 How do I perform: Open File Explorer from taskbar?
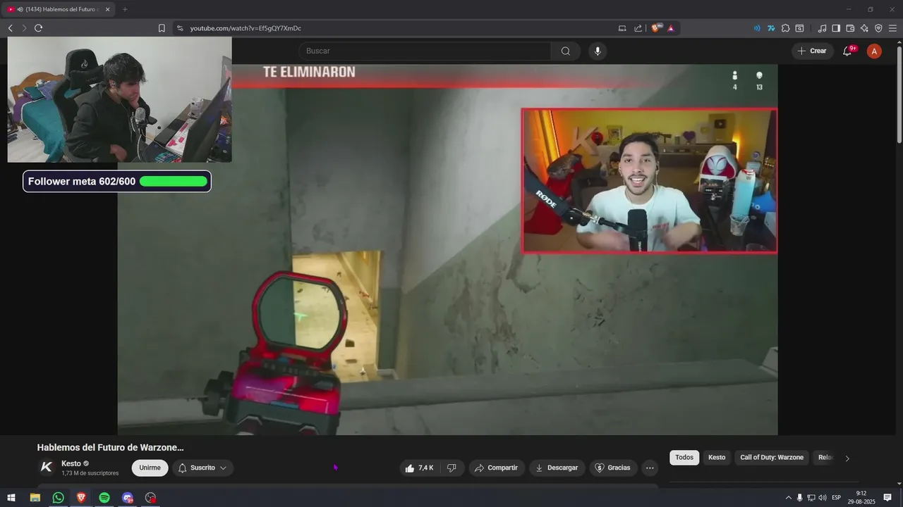(35, 498)
